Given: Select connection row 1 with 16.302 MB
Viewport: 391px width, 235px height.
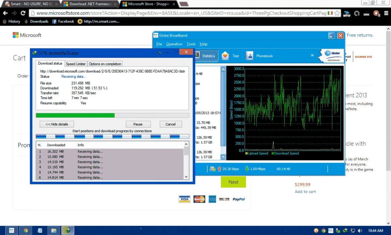Looking at the screenshot, I should click(x=110, y=151).
